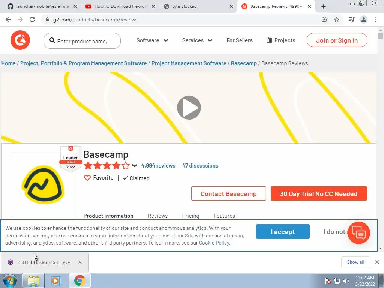
Task: Click the lock icon in address bar
Action: pyautogui.click(x=47, y=19)
